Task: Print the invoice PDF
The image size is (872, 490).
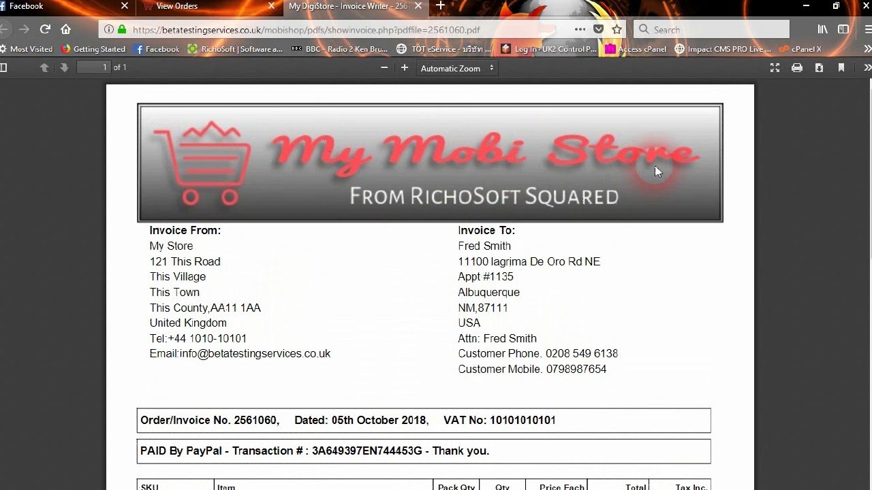Action: (797, 67)
